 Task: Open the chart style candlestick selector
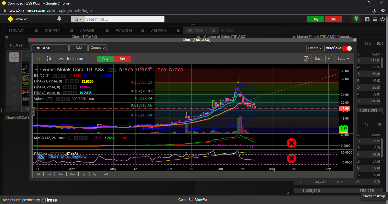click(x=49, y=59)
